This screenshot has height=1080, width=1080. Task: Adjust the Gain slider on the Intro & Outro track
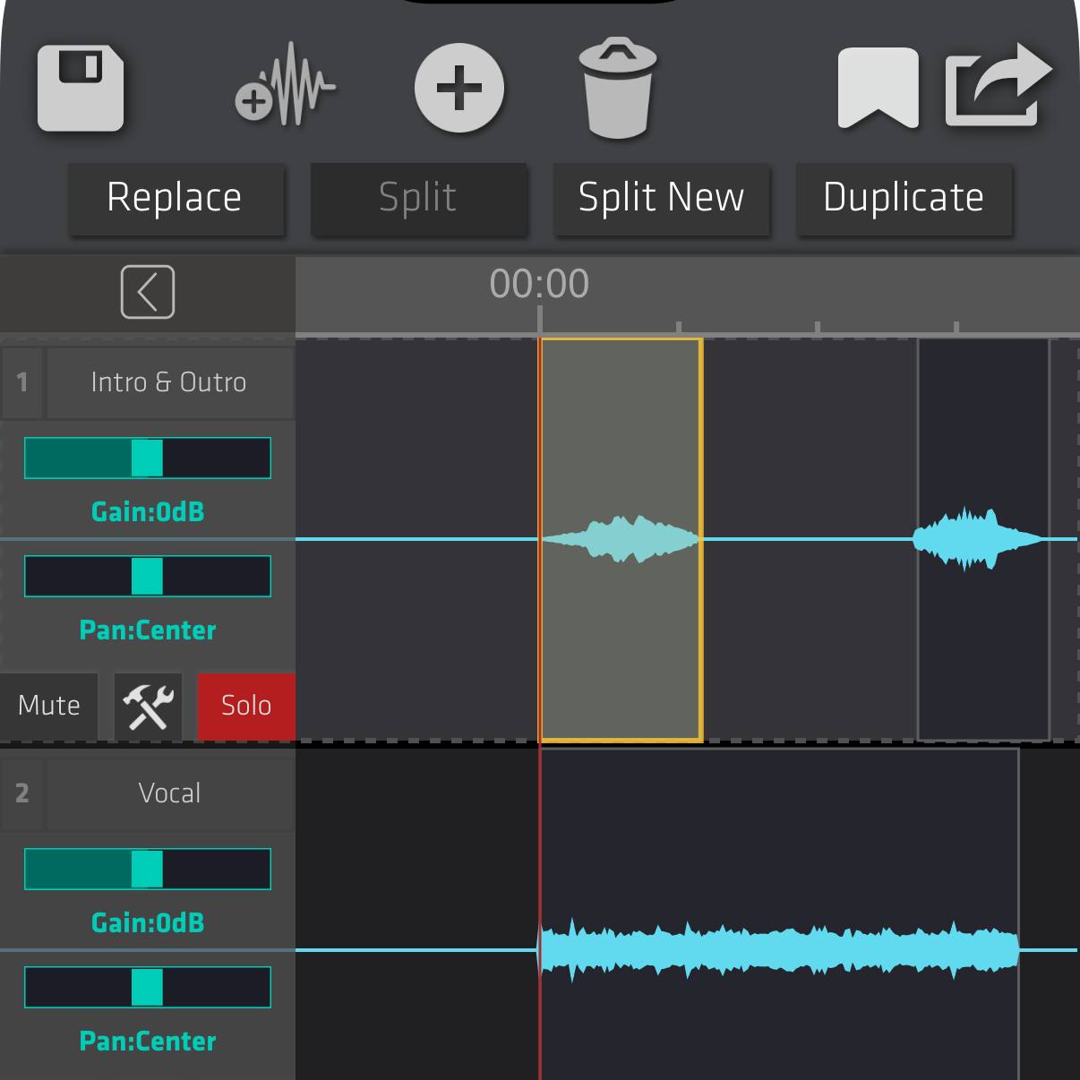pyautogui.click(x=148, y=459)
